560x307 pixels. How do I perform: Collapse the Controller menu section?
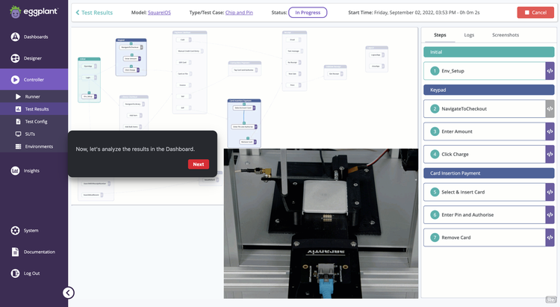(34, 79)
